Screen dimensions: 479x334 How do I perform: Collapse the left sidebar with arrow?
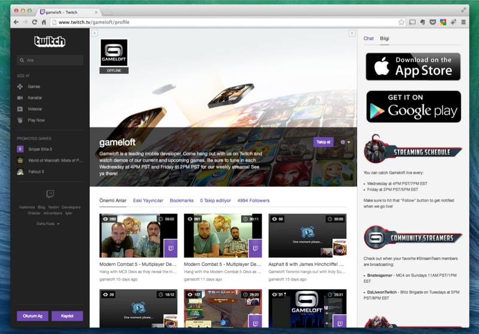(x=95, y=33)
